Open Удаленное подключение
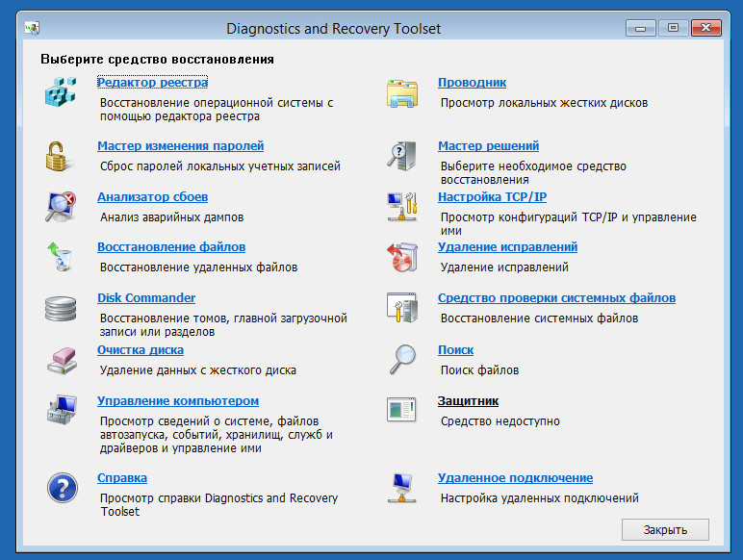 516,478
